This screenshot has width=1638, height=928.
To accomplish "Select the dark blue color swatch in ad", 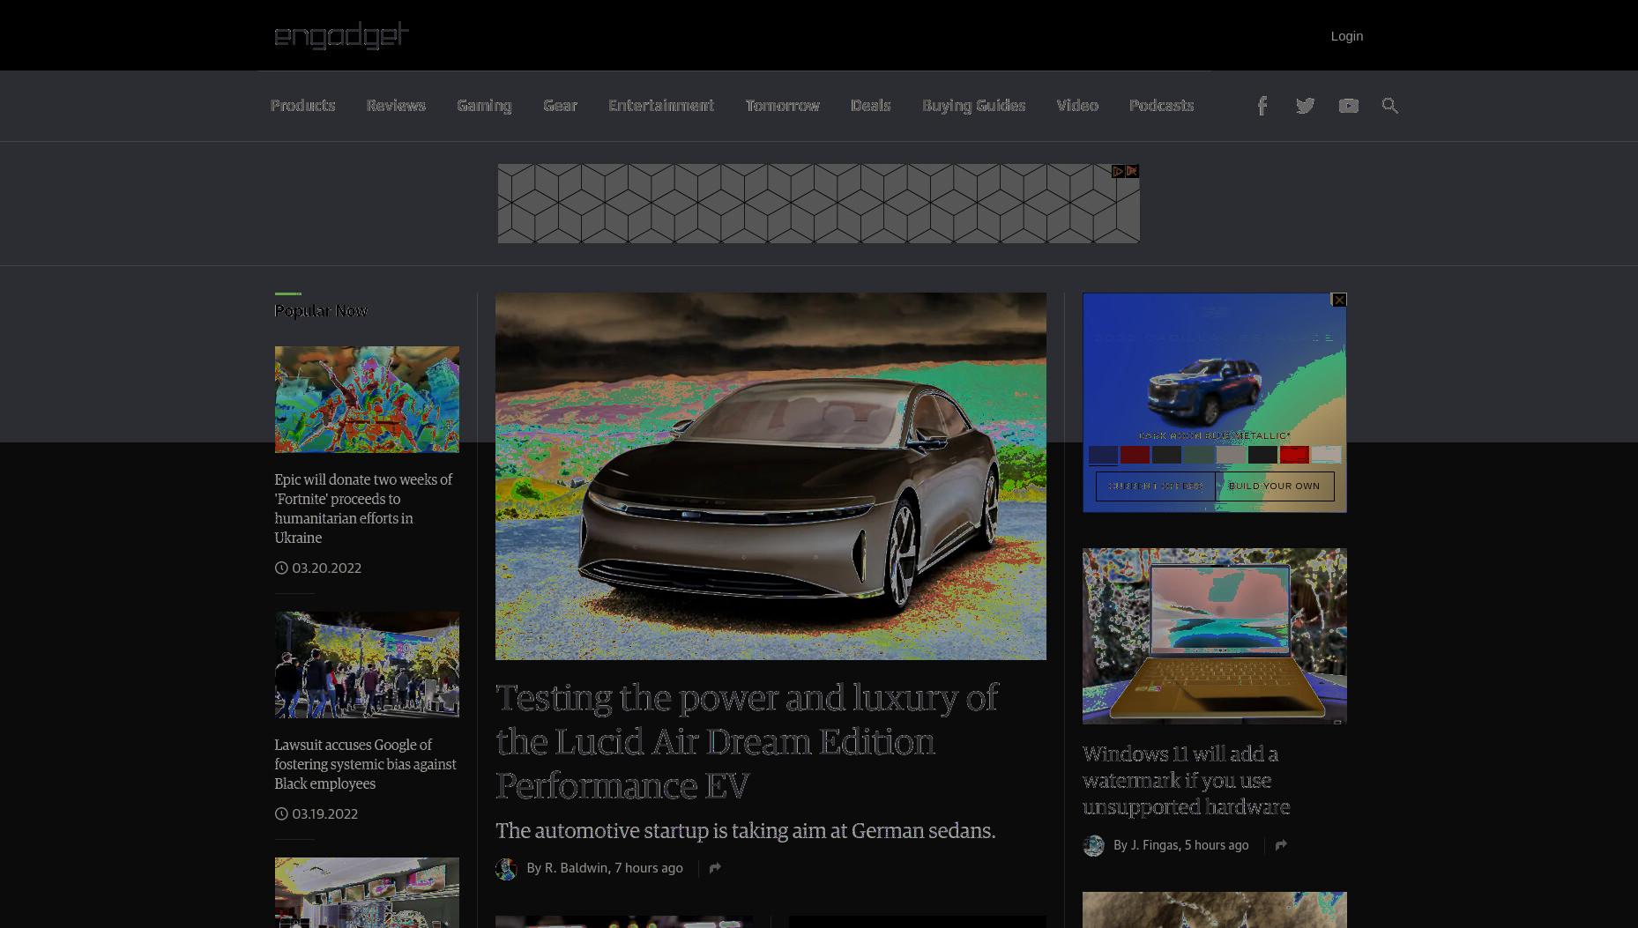I will pos(1103,455).
